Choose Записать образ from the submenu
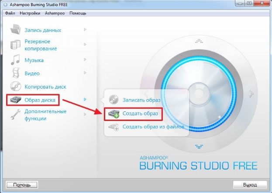The image size is (272, 193). [x=141, y=100]
